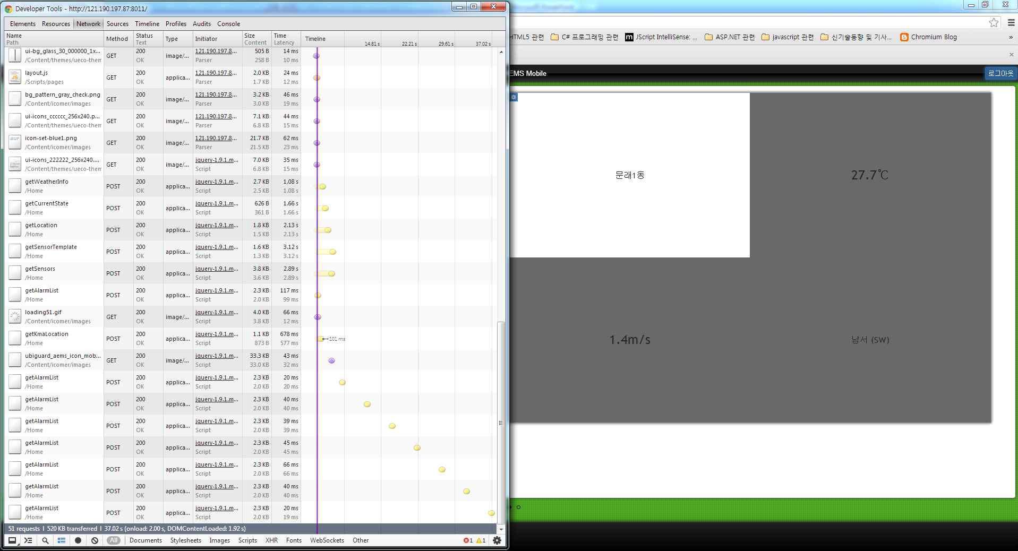1018x551 pixels.
Task: Click the 로그아웃 button
Action: (1000, 73)
